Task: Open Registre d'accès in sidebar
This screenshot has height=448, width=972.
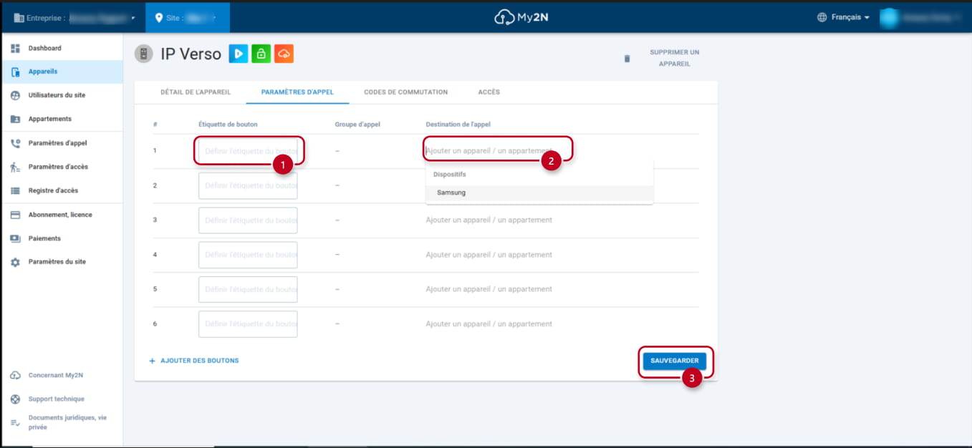Action: (x=53, y=190)
